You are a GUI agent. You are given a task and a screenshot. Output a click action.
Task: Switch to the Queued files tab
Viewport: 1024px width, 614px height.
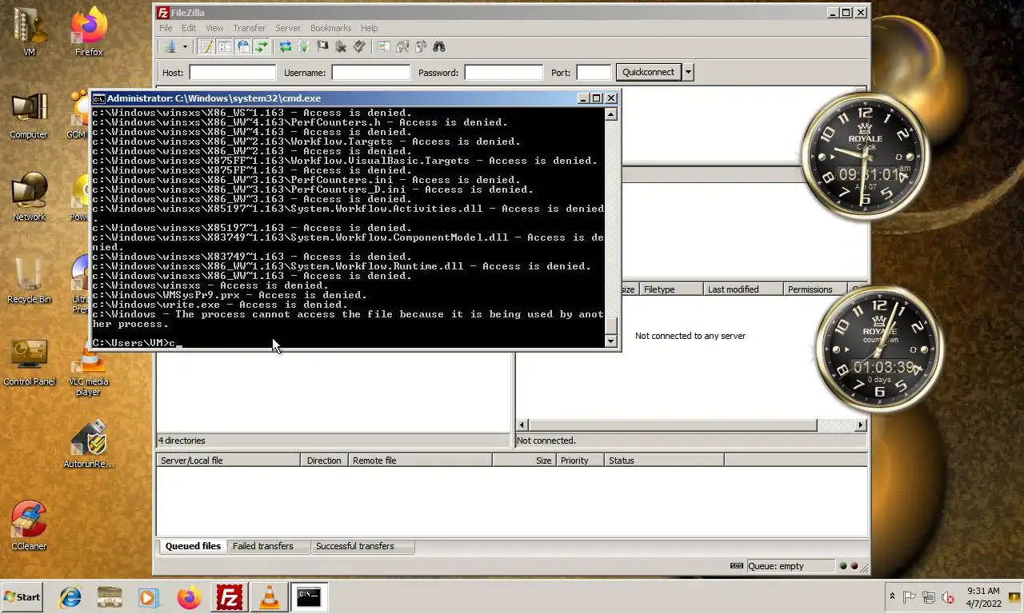pyautogui.click(x=193, y=547)
